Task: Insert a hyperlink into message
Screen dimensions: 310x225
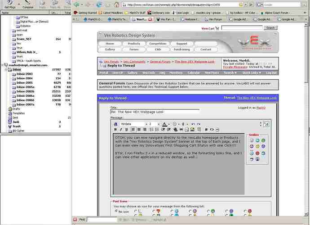Action: 175,130
